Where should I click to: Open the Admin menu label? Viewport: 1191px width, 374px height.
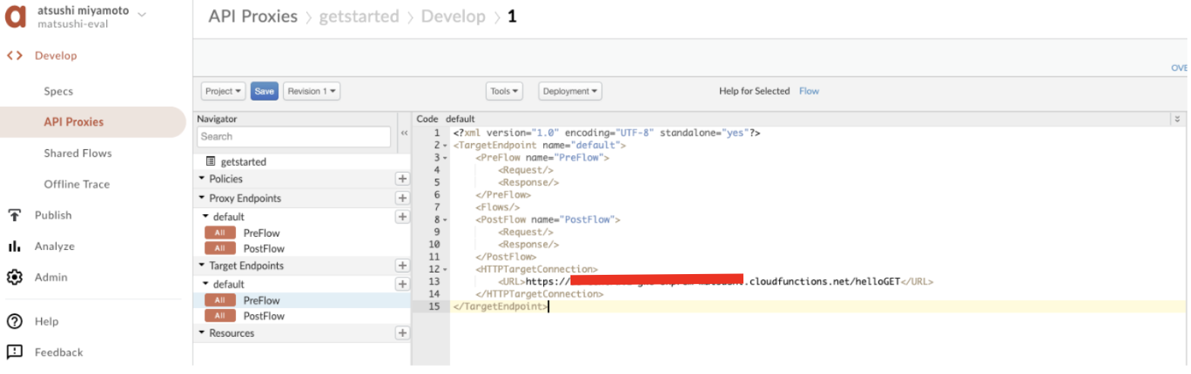[51, 277]
